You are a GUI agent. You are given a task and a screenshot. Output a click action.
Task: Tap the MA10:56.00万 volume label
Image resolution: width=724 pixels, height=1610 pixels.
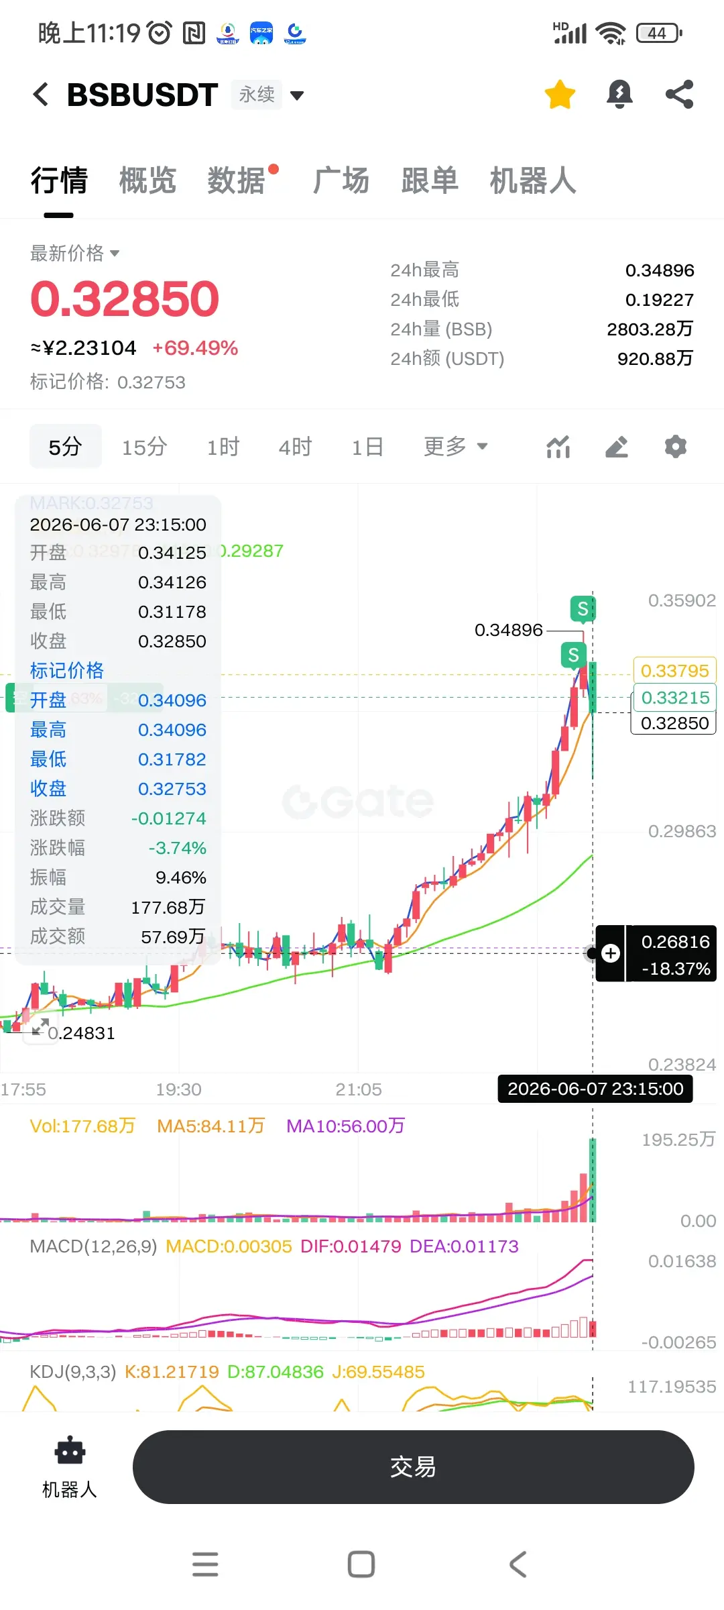tap(345, 1126)
